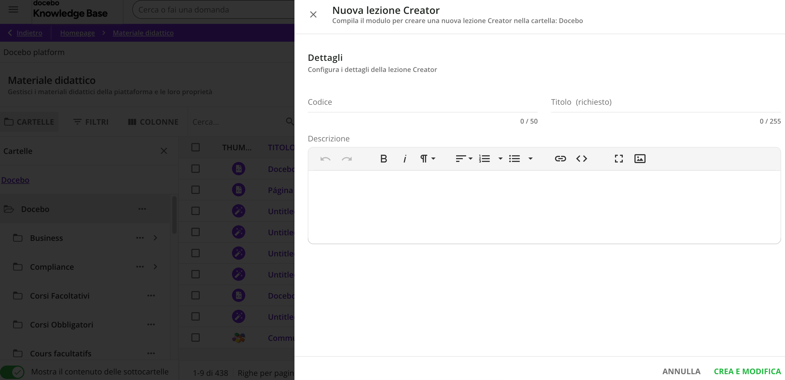Open the FILTRI tab
Image resolution: width=785 pixels, height=380 pixels.
(91, 122)
